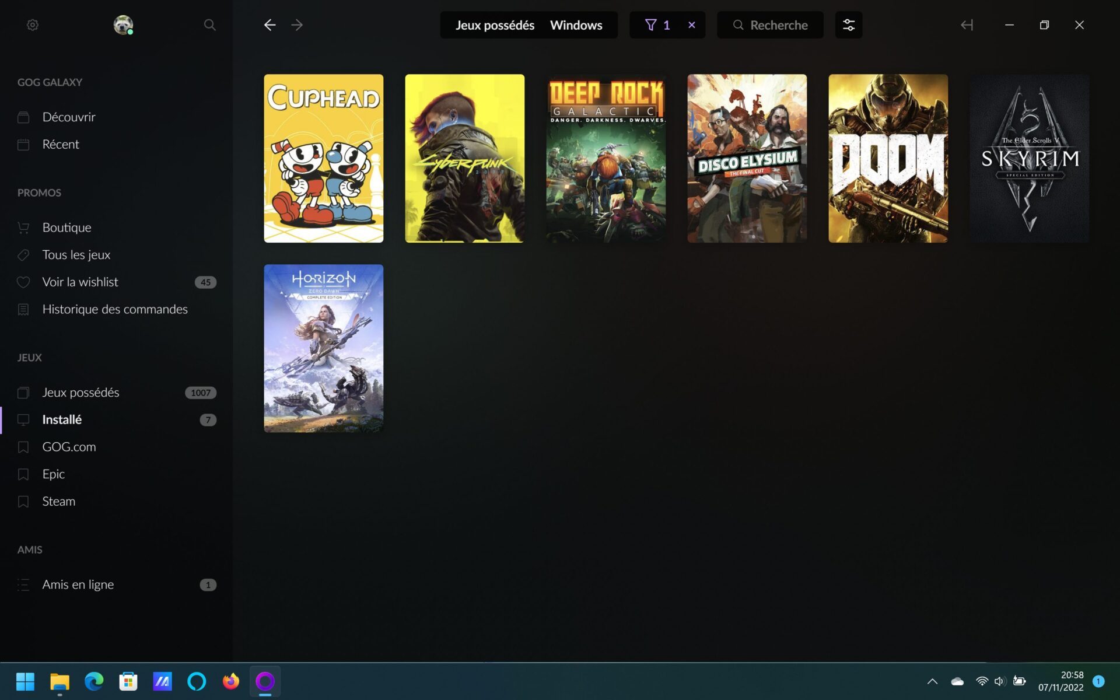Open the Horizon Zero Dawn cover

click(x=324, y=348)
